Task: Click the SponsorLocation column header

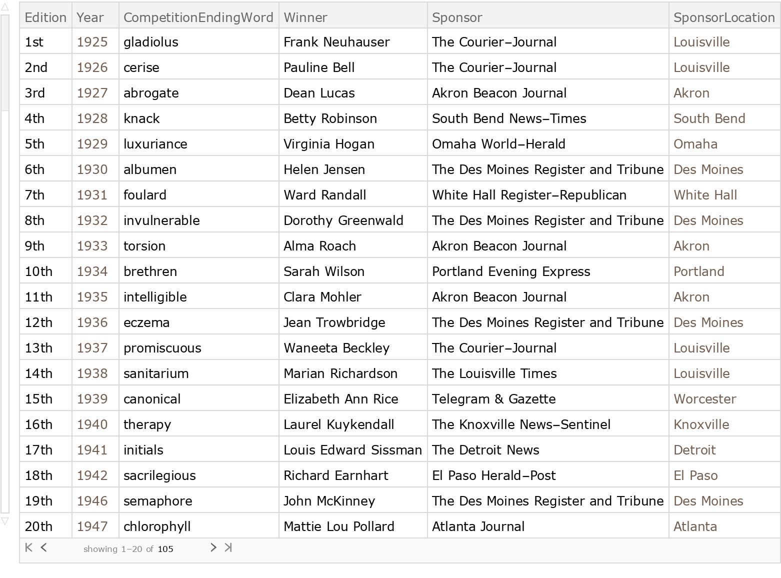Action: coord(723,17)
